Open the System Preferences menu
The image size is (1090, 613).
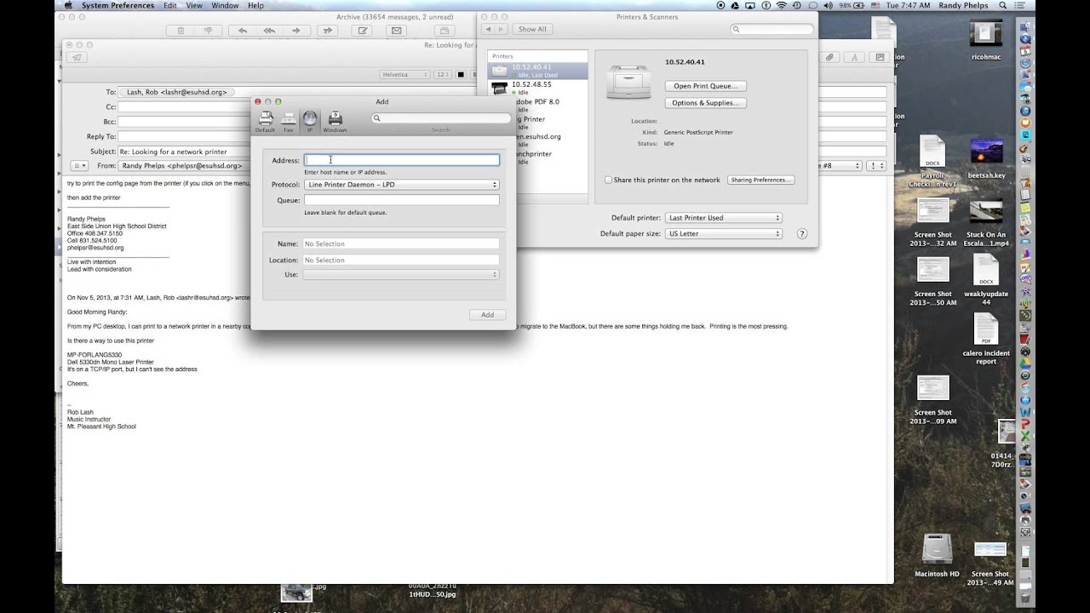[x=118, y=5]
